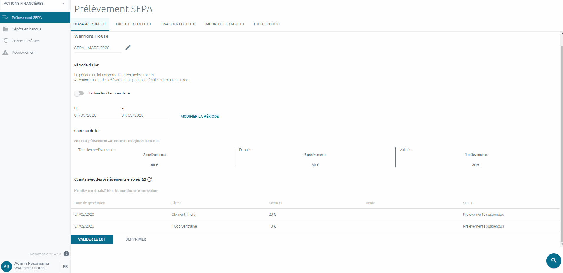This screenshot has height=273, width=563.
Task: Click the Du date field 01/03/2020
Action: pyautogui.click(x=97, y=115)
